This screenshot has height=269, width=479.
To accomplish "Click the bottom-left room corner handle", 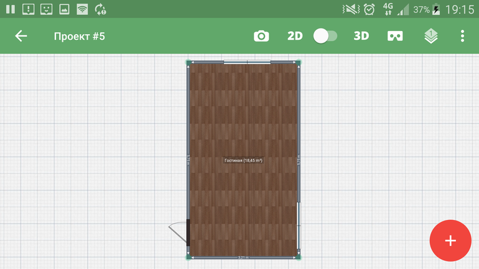I will (188, 256).
